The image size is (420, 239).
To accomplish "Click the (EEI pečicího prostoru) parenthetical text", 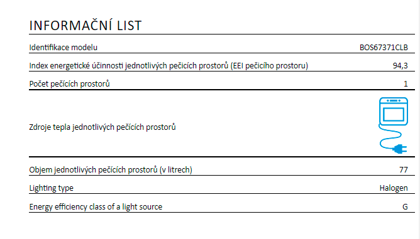I will tap(269, 66).
